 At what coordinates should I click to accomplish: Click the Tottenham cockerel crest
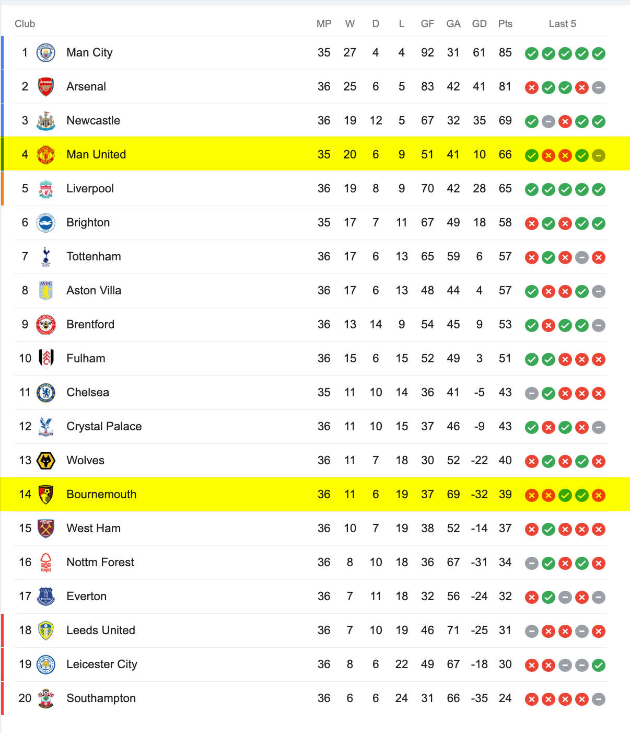46,257
